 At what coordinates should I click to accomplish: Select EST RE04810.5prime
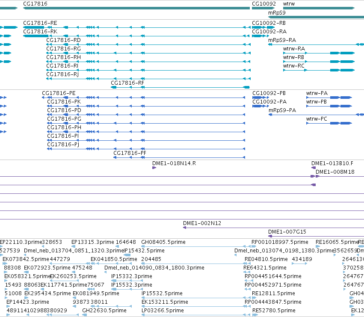(266, 259)
